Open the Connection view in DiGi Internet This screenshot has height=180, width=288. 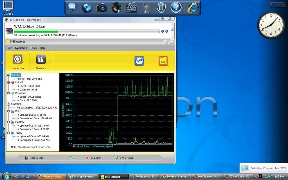pos(18,62)
